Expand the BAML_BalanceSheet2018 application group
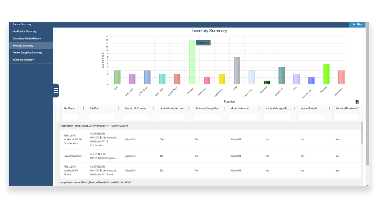Screen dimensions: 379x210 tap(59, 182)
